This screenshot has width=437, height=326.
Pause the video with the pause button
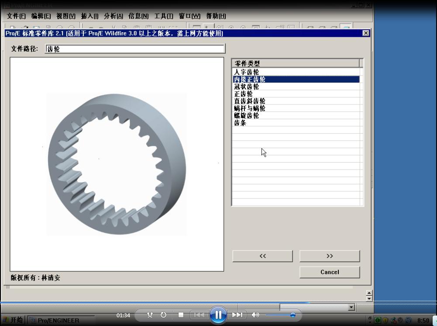pyautogui.click(x=218, y=315)
